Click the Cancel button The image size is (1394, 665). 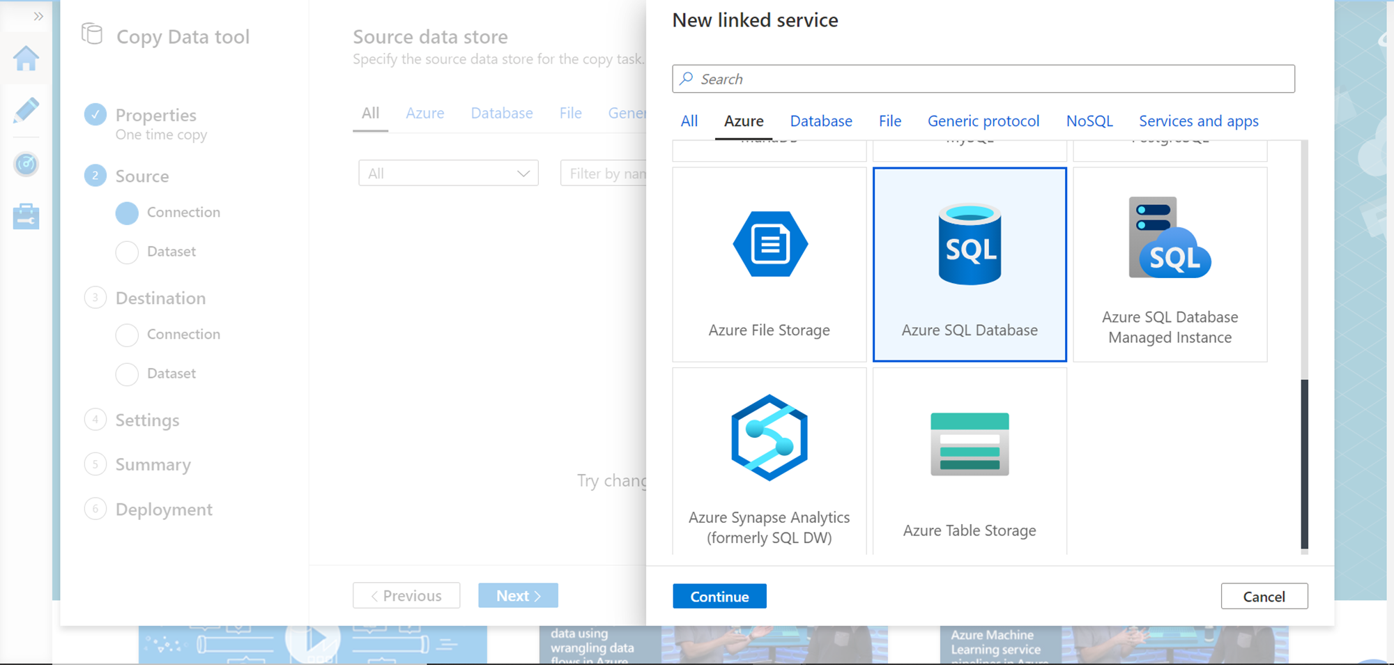click(x=1264, y=597)
